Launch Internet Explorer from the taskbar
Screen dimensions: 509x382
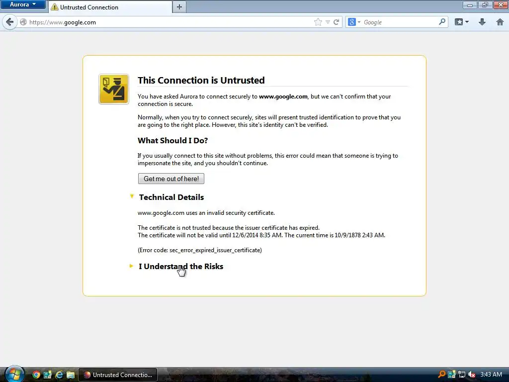59,375
